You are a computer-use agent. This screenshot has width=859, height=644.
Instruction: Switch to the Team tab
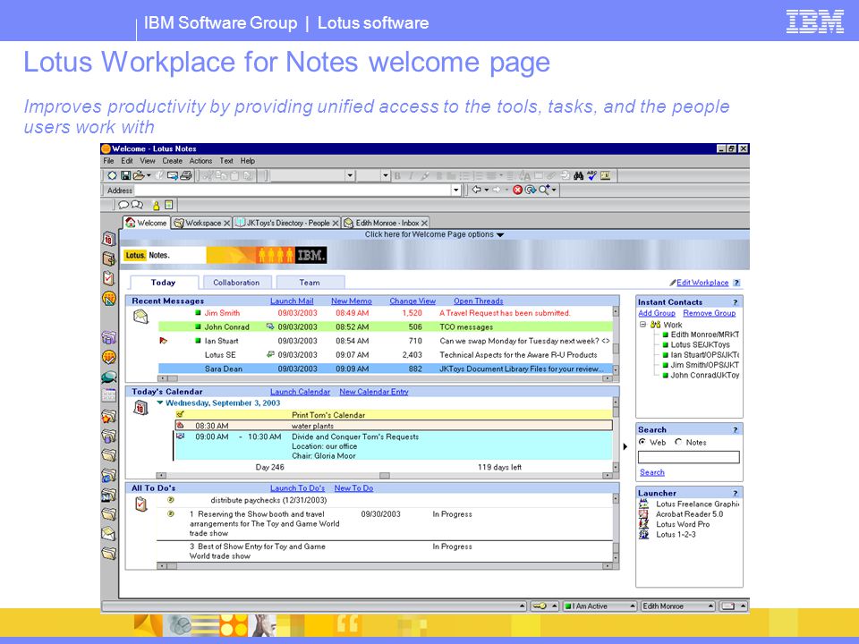(310, 283)
